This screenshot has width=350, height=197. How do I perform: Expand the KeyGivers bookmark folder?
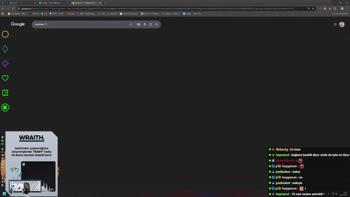113,13
